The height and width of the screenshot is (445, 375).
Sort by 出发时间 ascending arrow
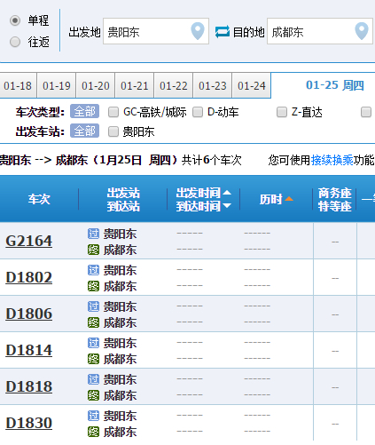(227, 193)
